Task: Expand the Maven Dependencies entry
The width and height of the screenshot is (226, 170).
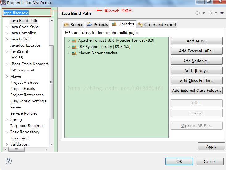Action: pyautogui.click(x=69, y=53)
